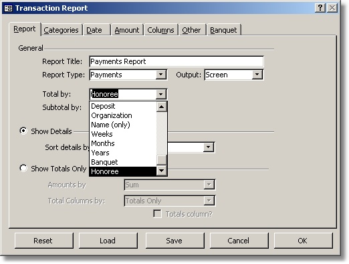
Task: Click the Reset button
Action: [44, 241]
